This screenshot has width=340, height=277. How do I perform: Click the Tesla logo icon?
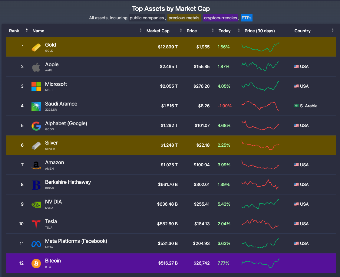(36, 224)
